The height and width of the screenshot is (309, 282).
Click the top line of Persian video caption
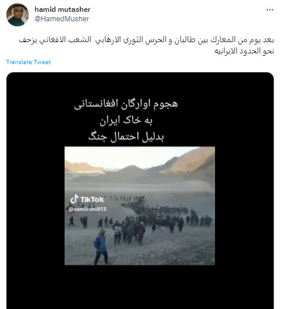126,104
